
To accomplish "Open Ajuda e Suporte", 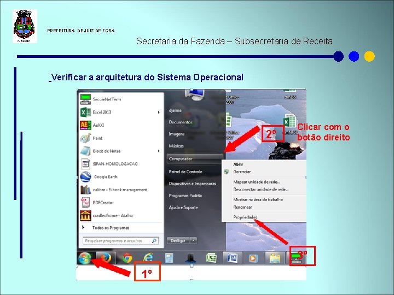I will point(183,208).
